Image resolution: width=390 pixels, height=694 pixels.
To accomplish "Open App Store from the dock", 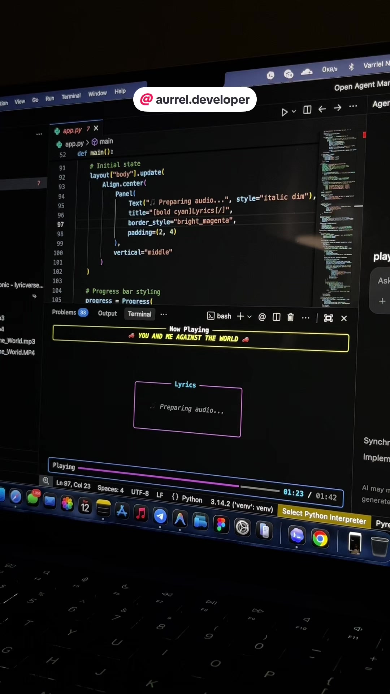I will [x=122, y=511].
